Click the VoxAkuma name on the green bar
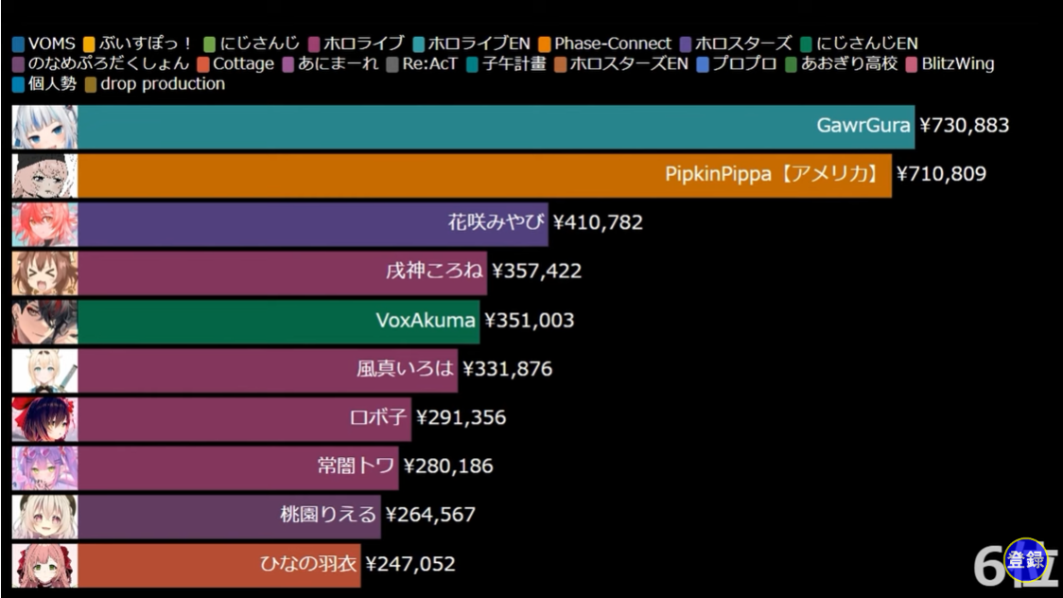The height and width of the screenshot is (598, 1063). pos(426,319)
